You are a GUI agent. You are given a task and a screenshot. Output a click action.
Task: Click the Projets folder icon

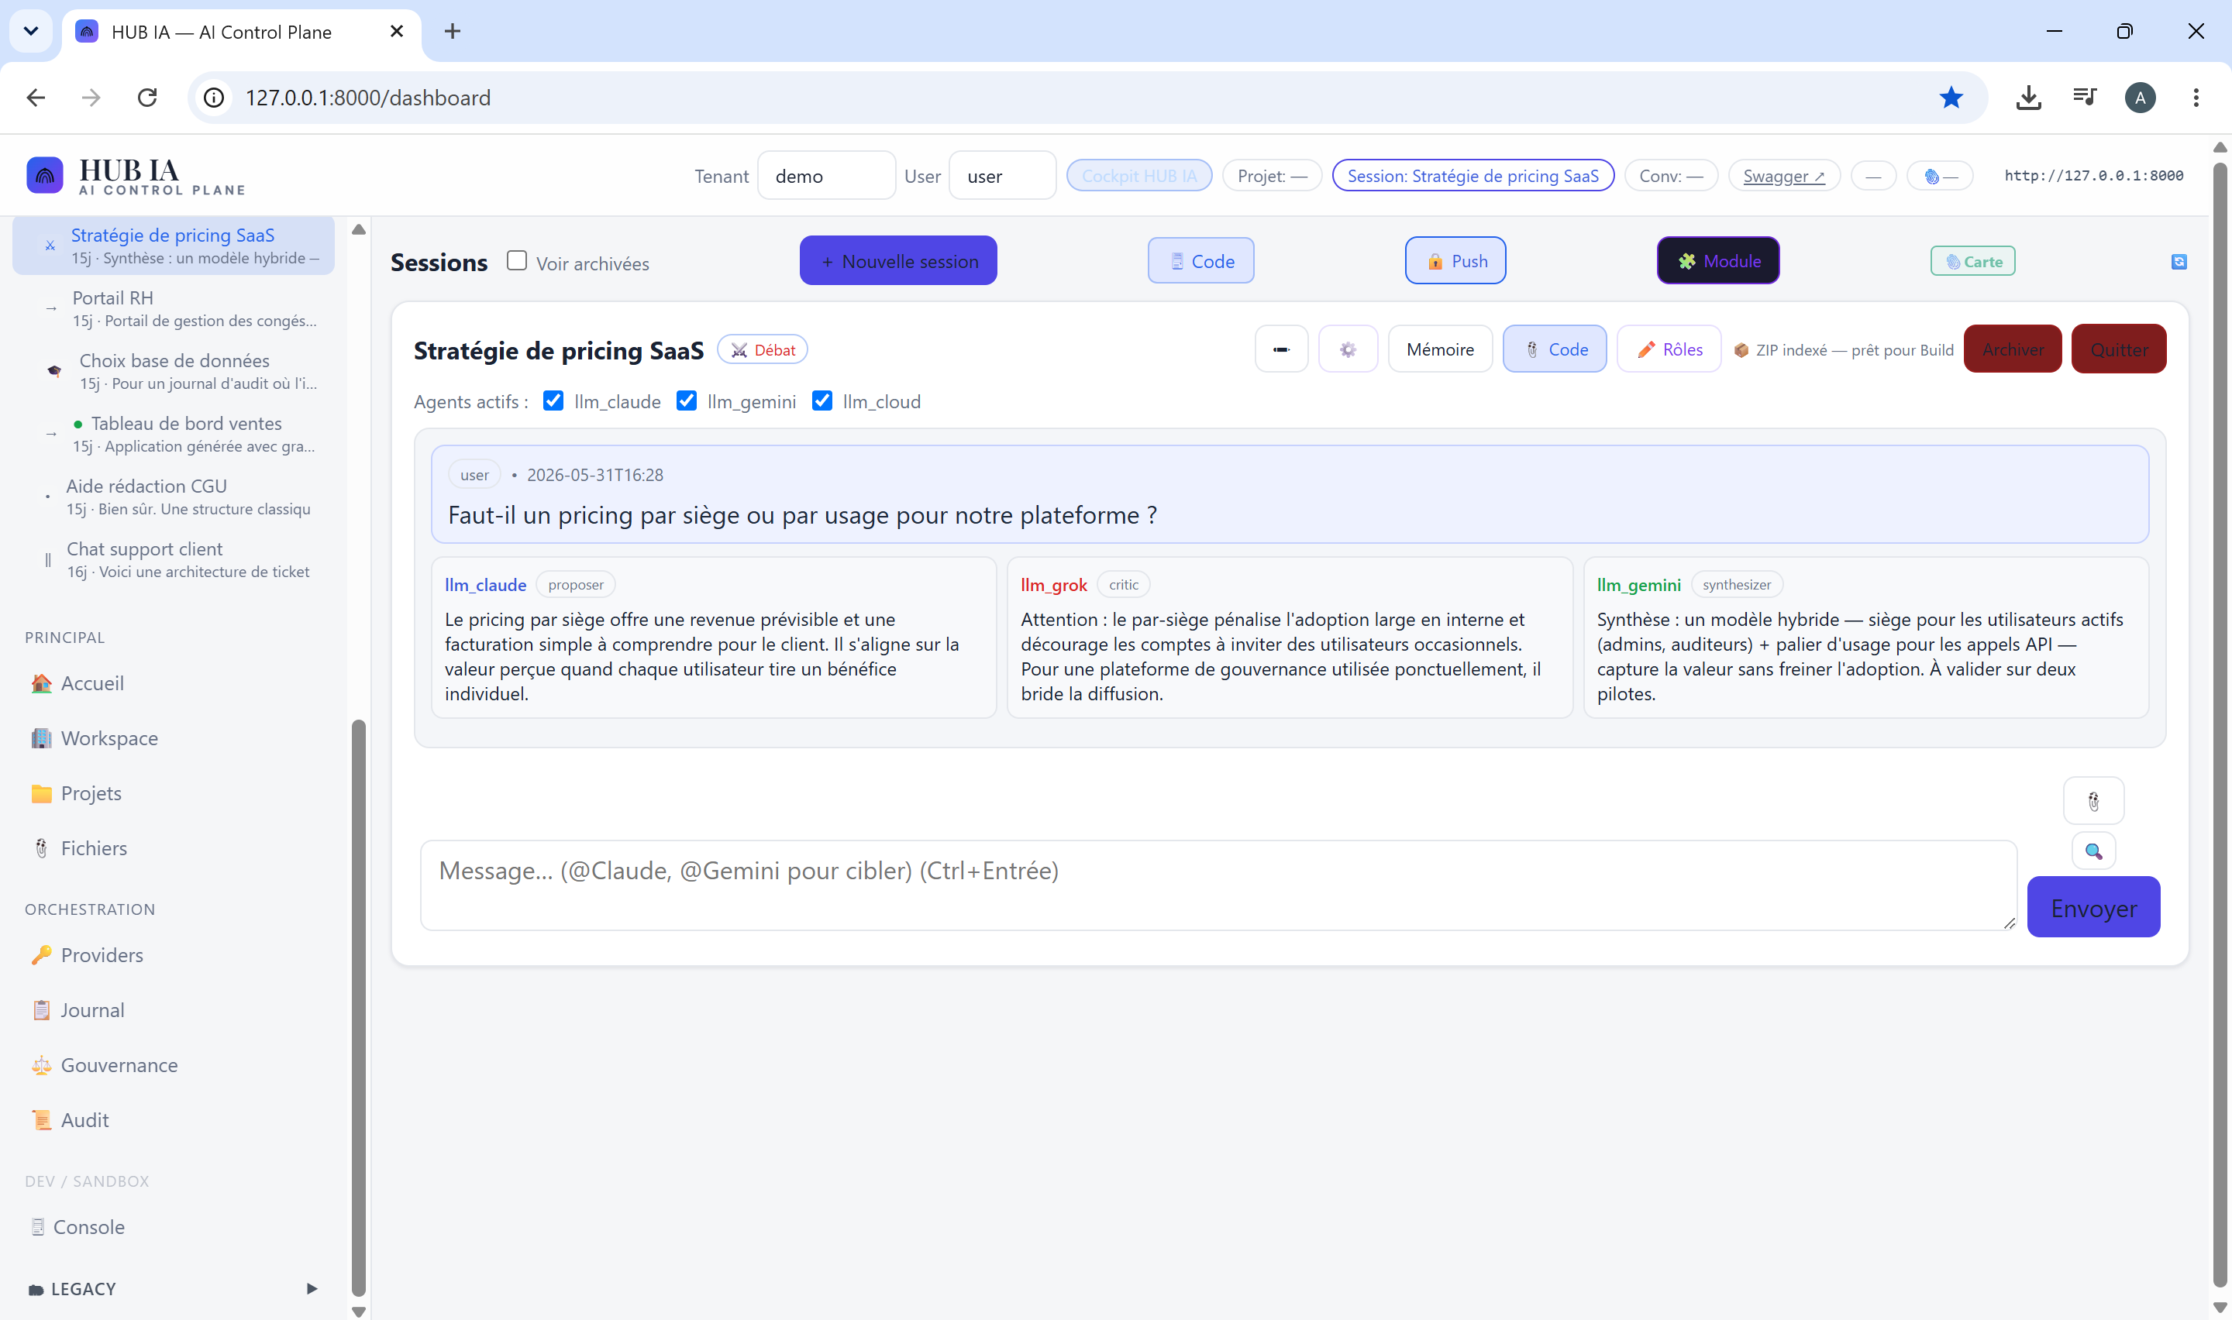pyautogui.click(x=42, y=793)
